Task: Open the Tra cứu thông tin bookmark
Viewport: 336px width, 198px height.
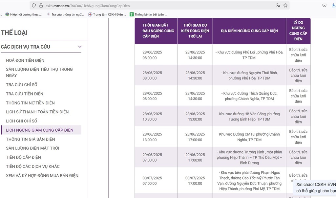Action: (65, 14)
